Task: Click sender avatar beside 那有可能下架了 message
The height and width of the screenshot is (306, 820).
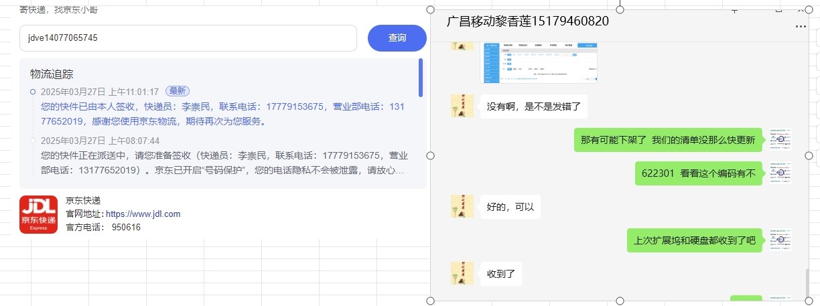Action: tap(781, 139)
